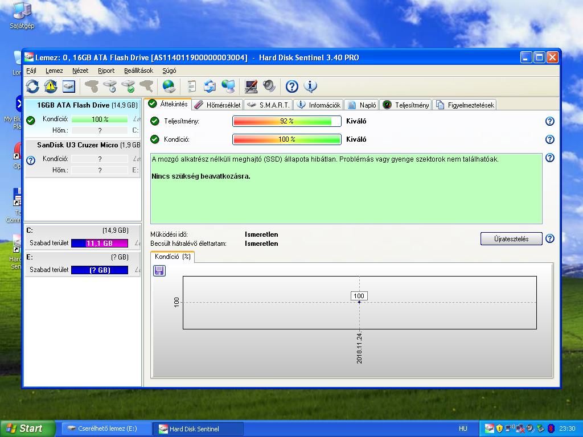
Task: Click the safely remove hardware tray icon
Action: (x=541, y=428)
